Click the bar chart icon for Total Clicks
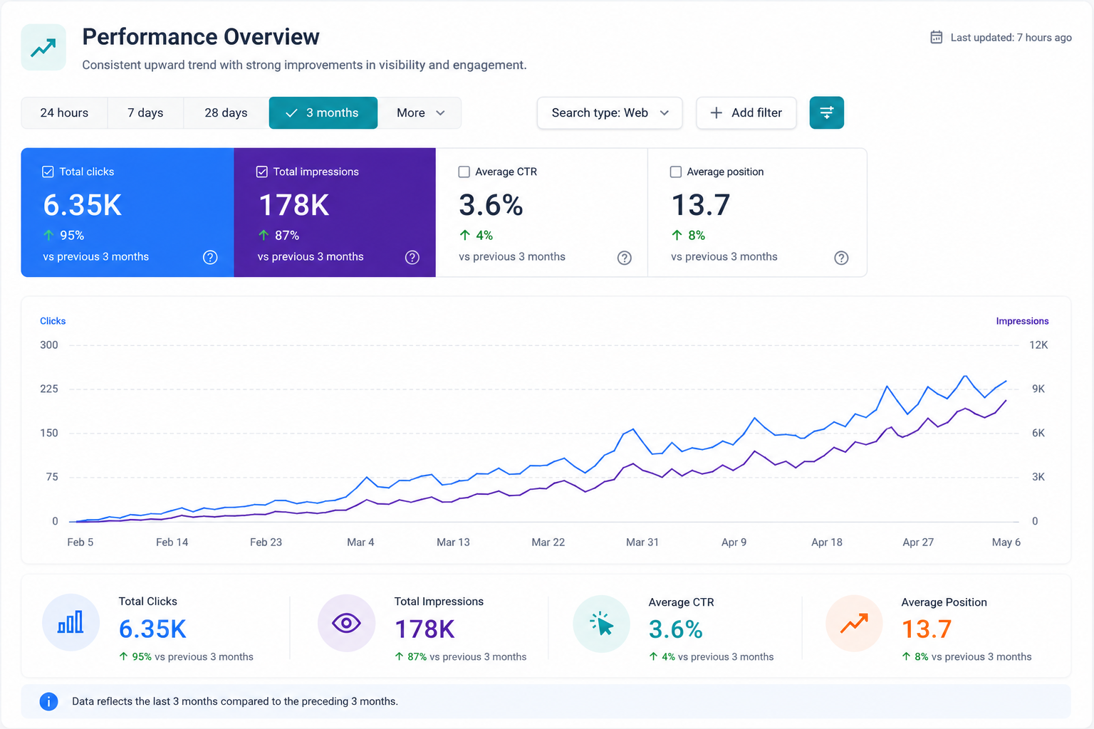This screenshot has height=729, width=1094. (x=71, y=623)
